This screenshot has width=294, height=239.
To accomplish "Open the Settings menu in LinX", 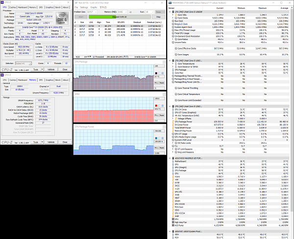I will [x=84, y=7].
